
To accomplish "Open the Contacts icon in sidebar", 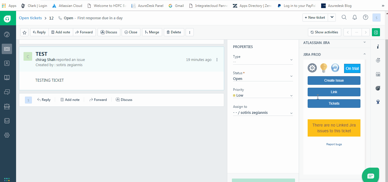I will (x=7, y=63).
